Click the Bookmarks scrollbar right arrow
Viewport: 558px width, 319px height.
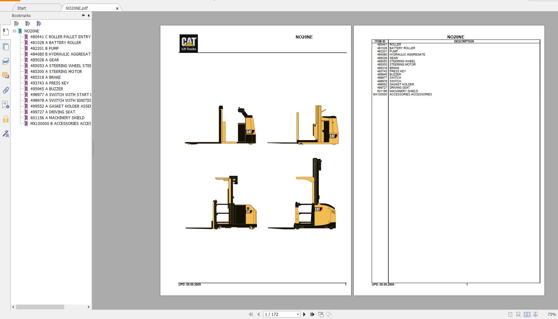pyautogui.click(x=89, y=307)
